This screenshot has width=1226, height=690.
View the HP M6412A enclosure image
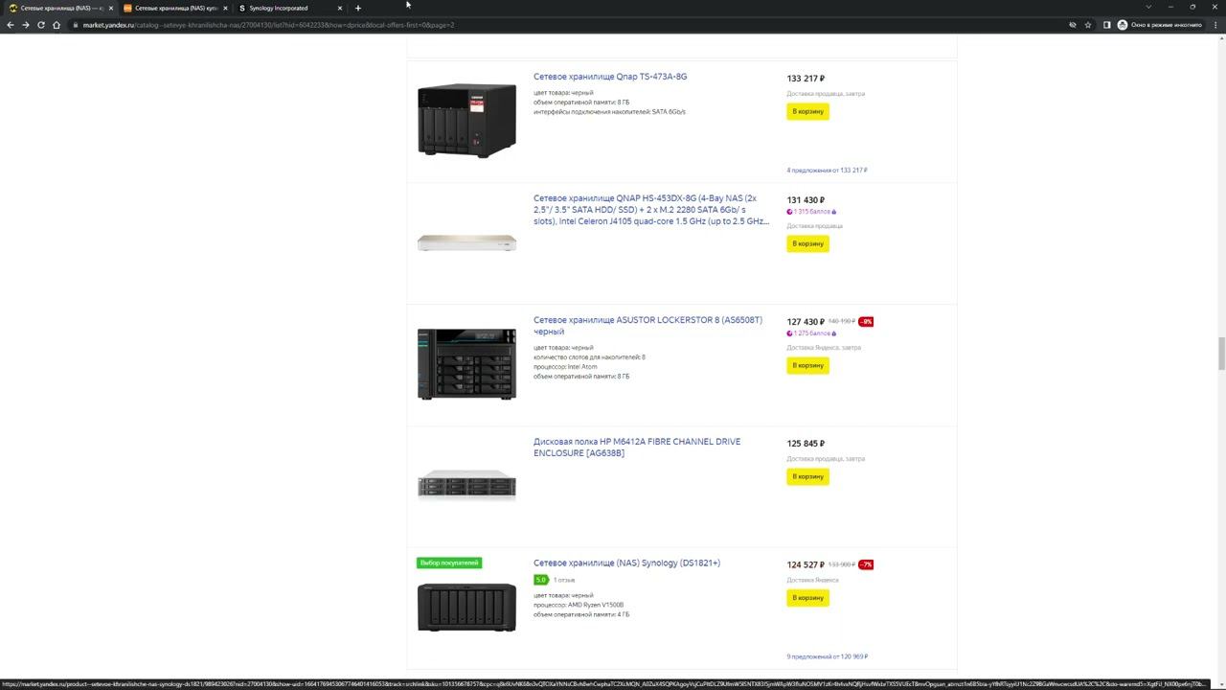tap(466, 486)
